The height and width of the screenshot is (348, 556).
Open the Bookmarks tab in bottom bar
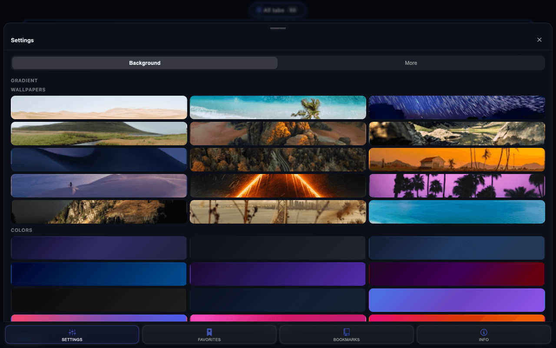point(347,335)
